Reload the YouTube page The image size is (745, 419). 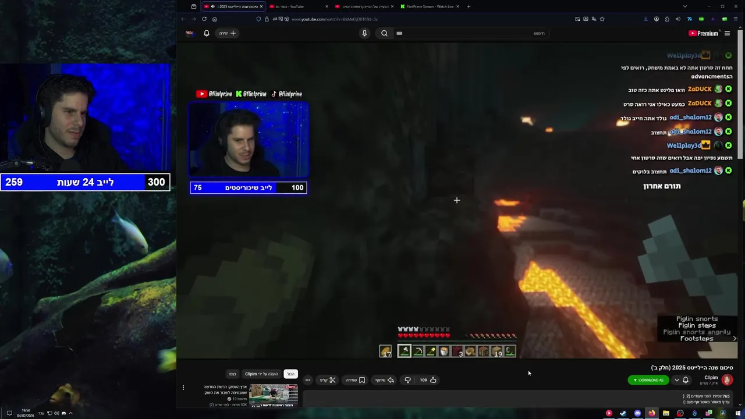pos(204,19)
